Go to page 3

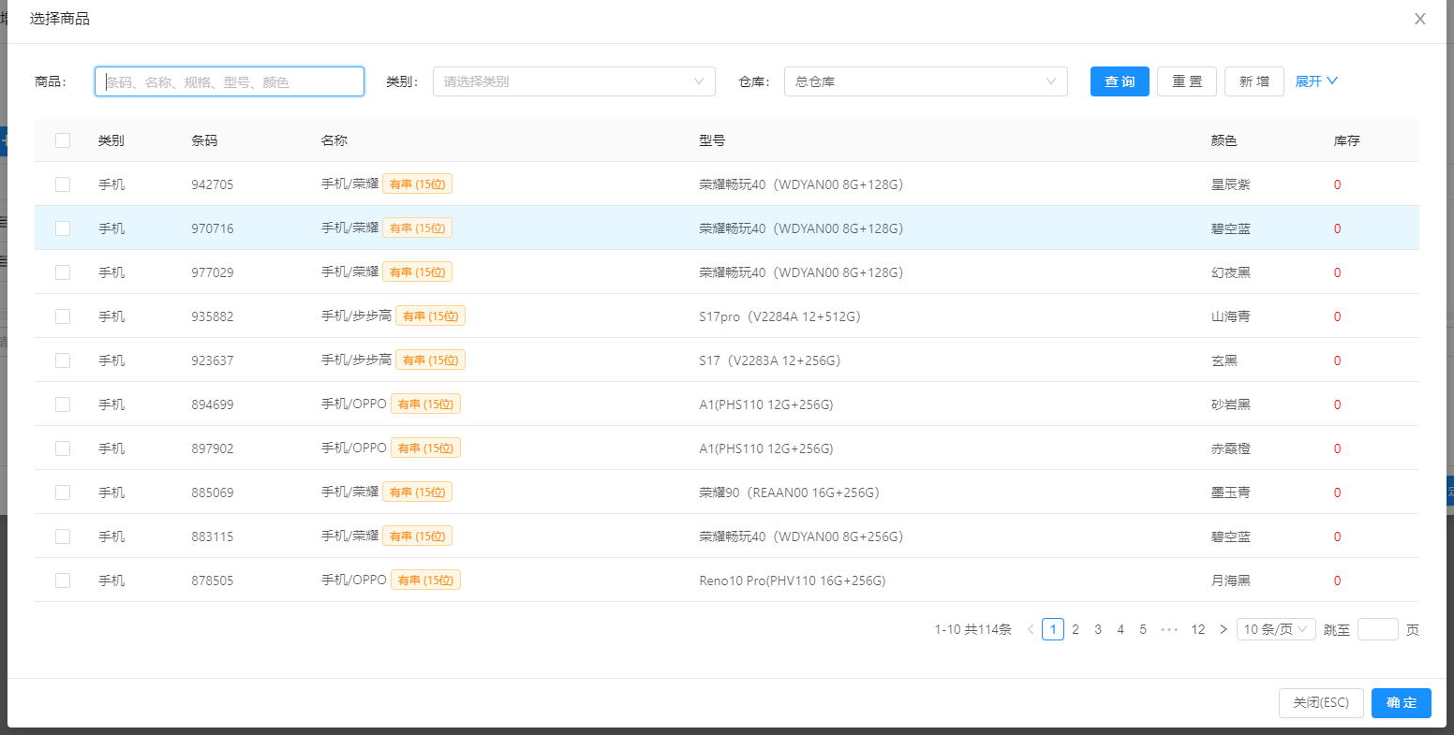tap(1098, 629)
